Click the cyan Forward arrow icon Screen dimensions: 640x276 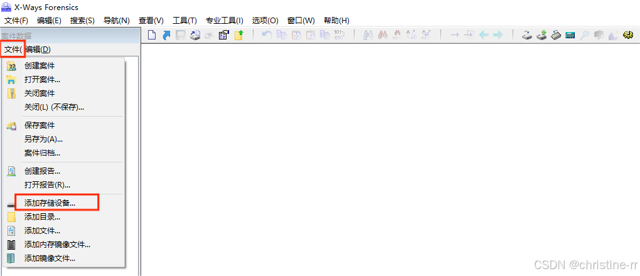point(498,35)
